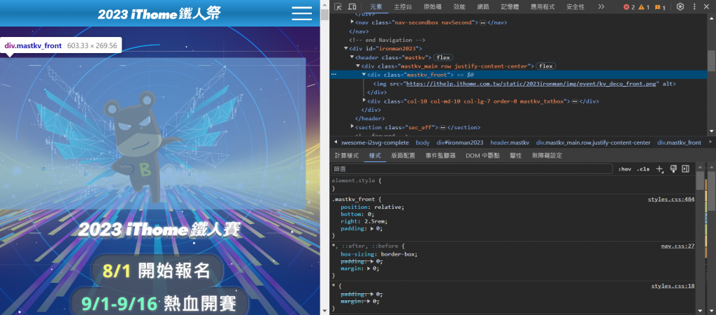Collapse the selected mastkv_front div arrow
Viewport: 716px width, 315px height.
364,74
